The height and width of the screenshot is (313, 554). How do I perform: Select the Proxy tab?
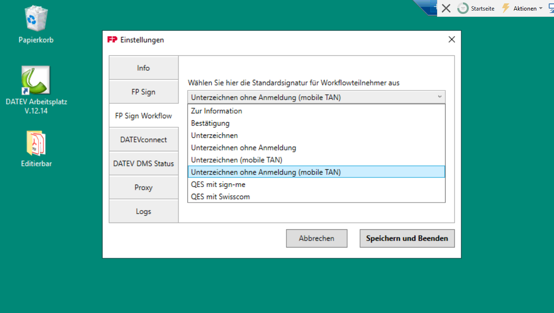click(x=143, y=187)
